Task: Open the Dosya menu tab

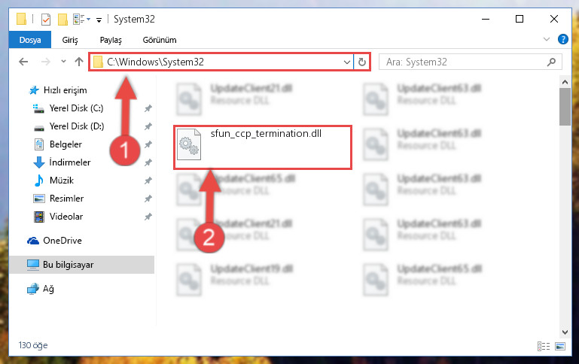Action: click(30, 40)
